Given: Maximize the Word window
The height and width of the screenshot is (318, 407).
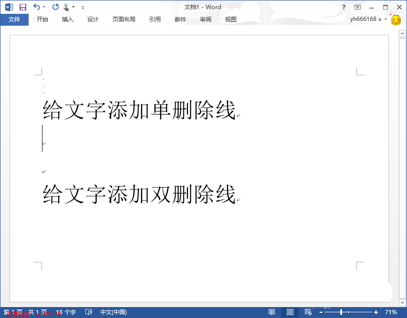Looking at the screenshot, I should tap(386, 7).
